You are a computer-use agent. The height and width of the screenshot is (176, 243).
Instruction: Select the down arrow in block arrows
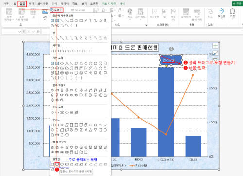coord(67,90)
